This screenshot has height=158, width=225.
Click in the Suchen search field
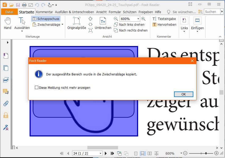212,12
